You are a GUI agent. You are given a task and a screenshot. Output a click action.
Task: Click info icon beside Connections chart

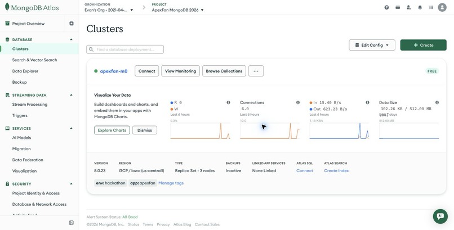(x=298, y=102)
